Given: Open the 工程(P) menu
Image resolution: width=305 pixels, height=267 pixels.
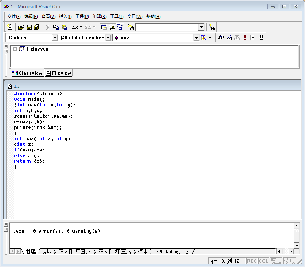Looking at the screenshot, I should (82, 17).
